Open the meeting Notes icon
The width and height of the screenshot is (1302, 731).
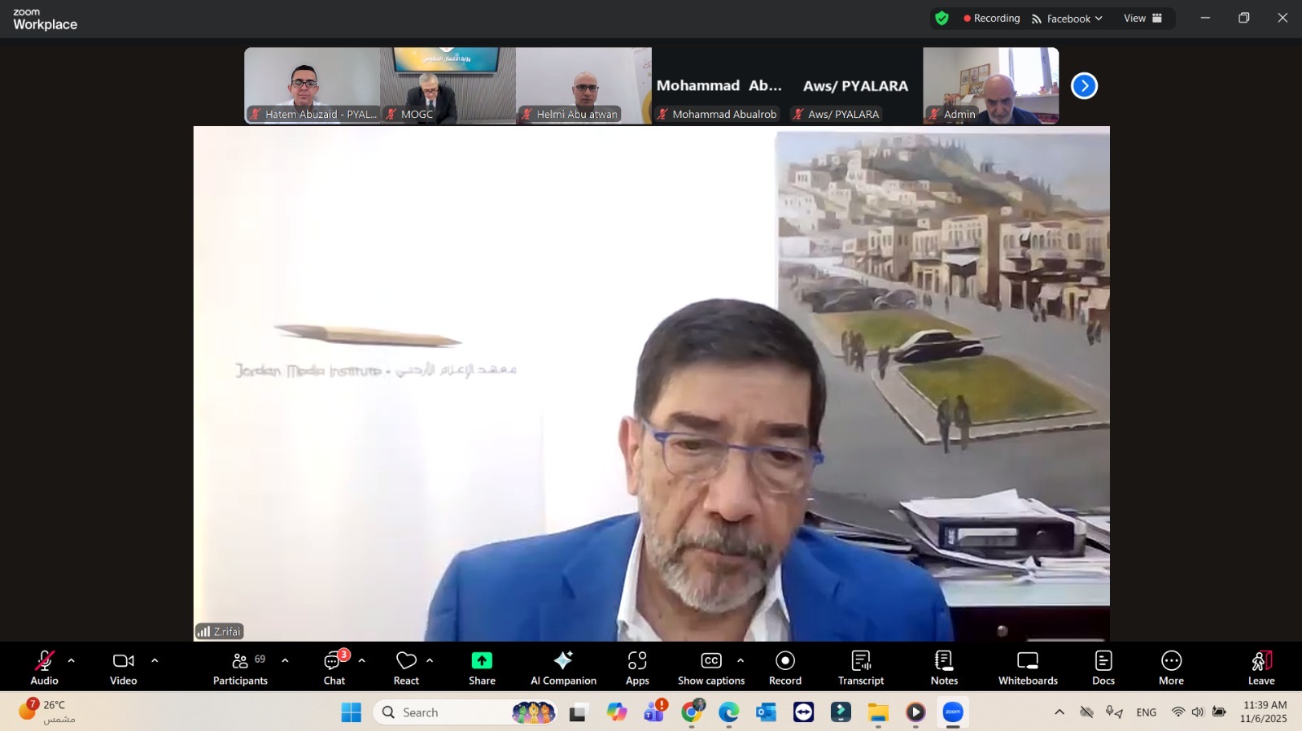944,668
